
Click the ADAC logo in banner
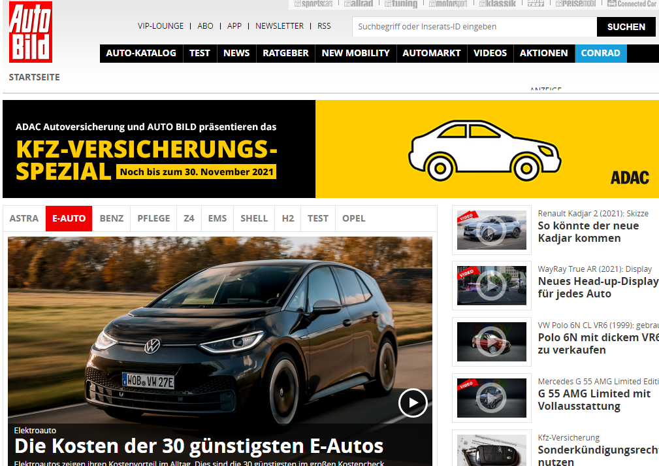click(x=630, y=178)
